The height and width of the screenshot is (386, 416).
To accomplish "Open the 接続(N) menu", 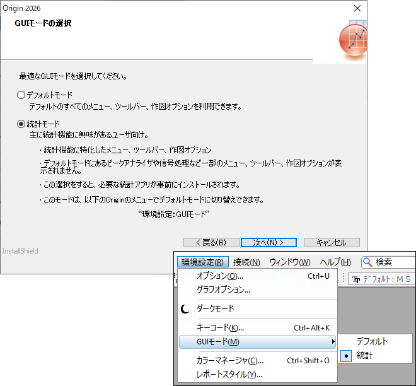I will tap(246, 262).
